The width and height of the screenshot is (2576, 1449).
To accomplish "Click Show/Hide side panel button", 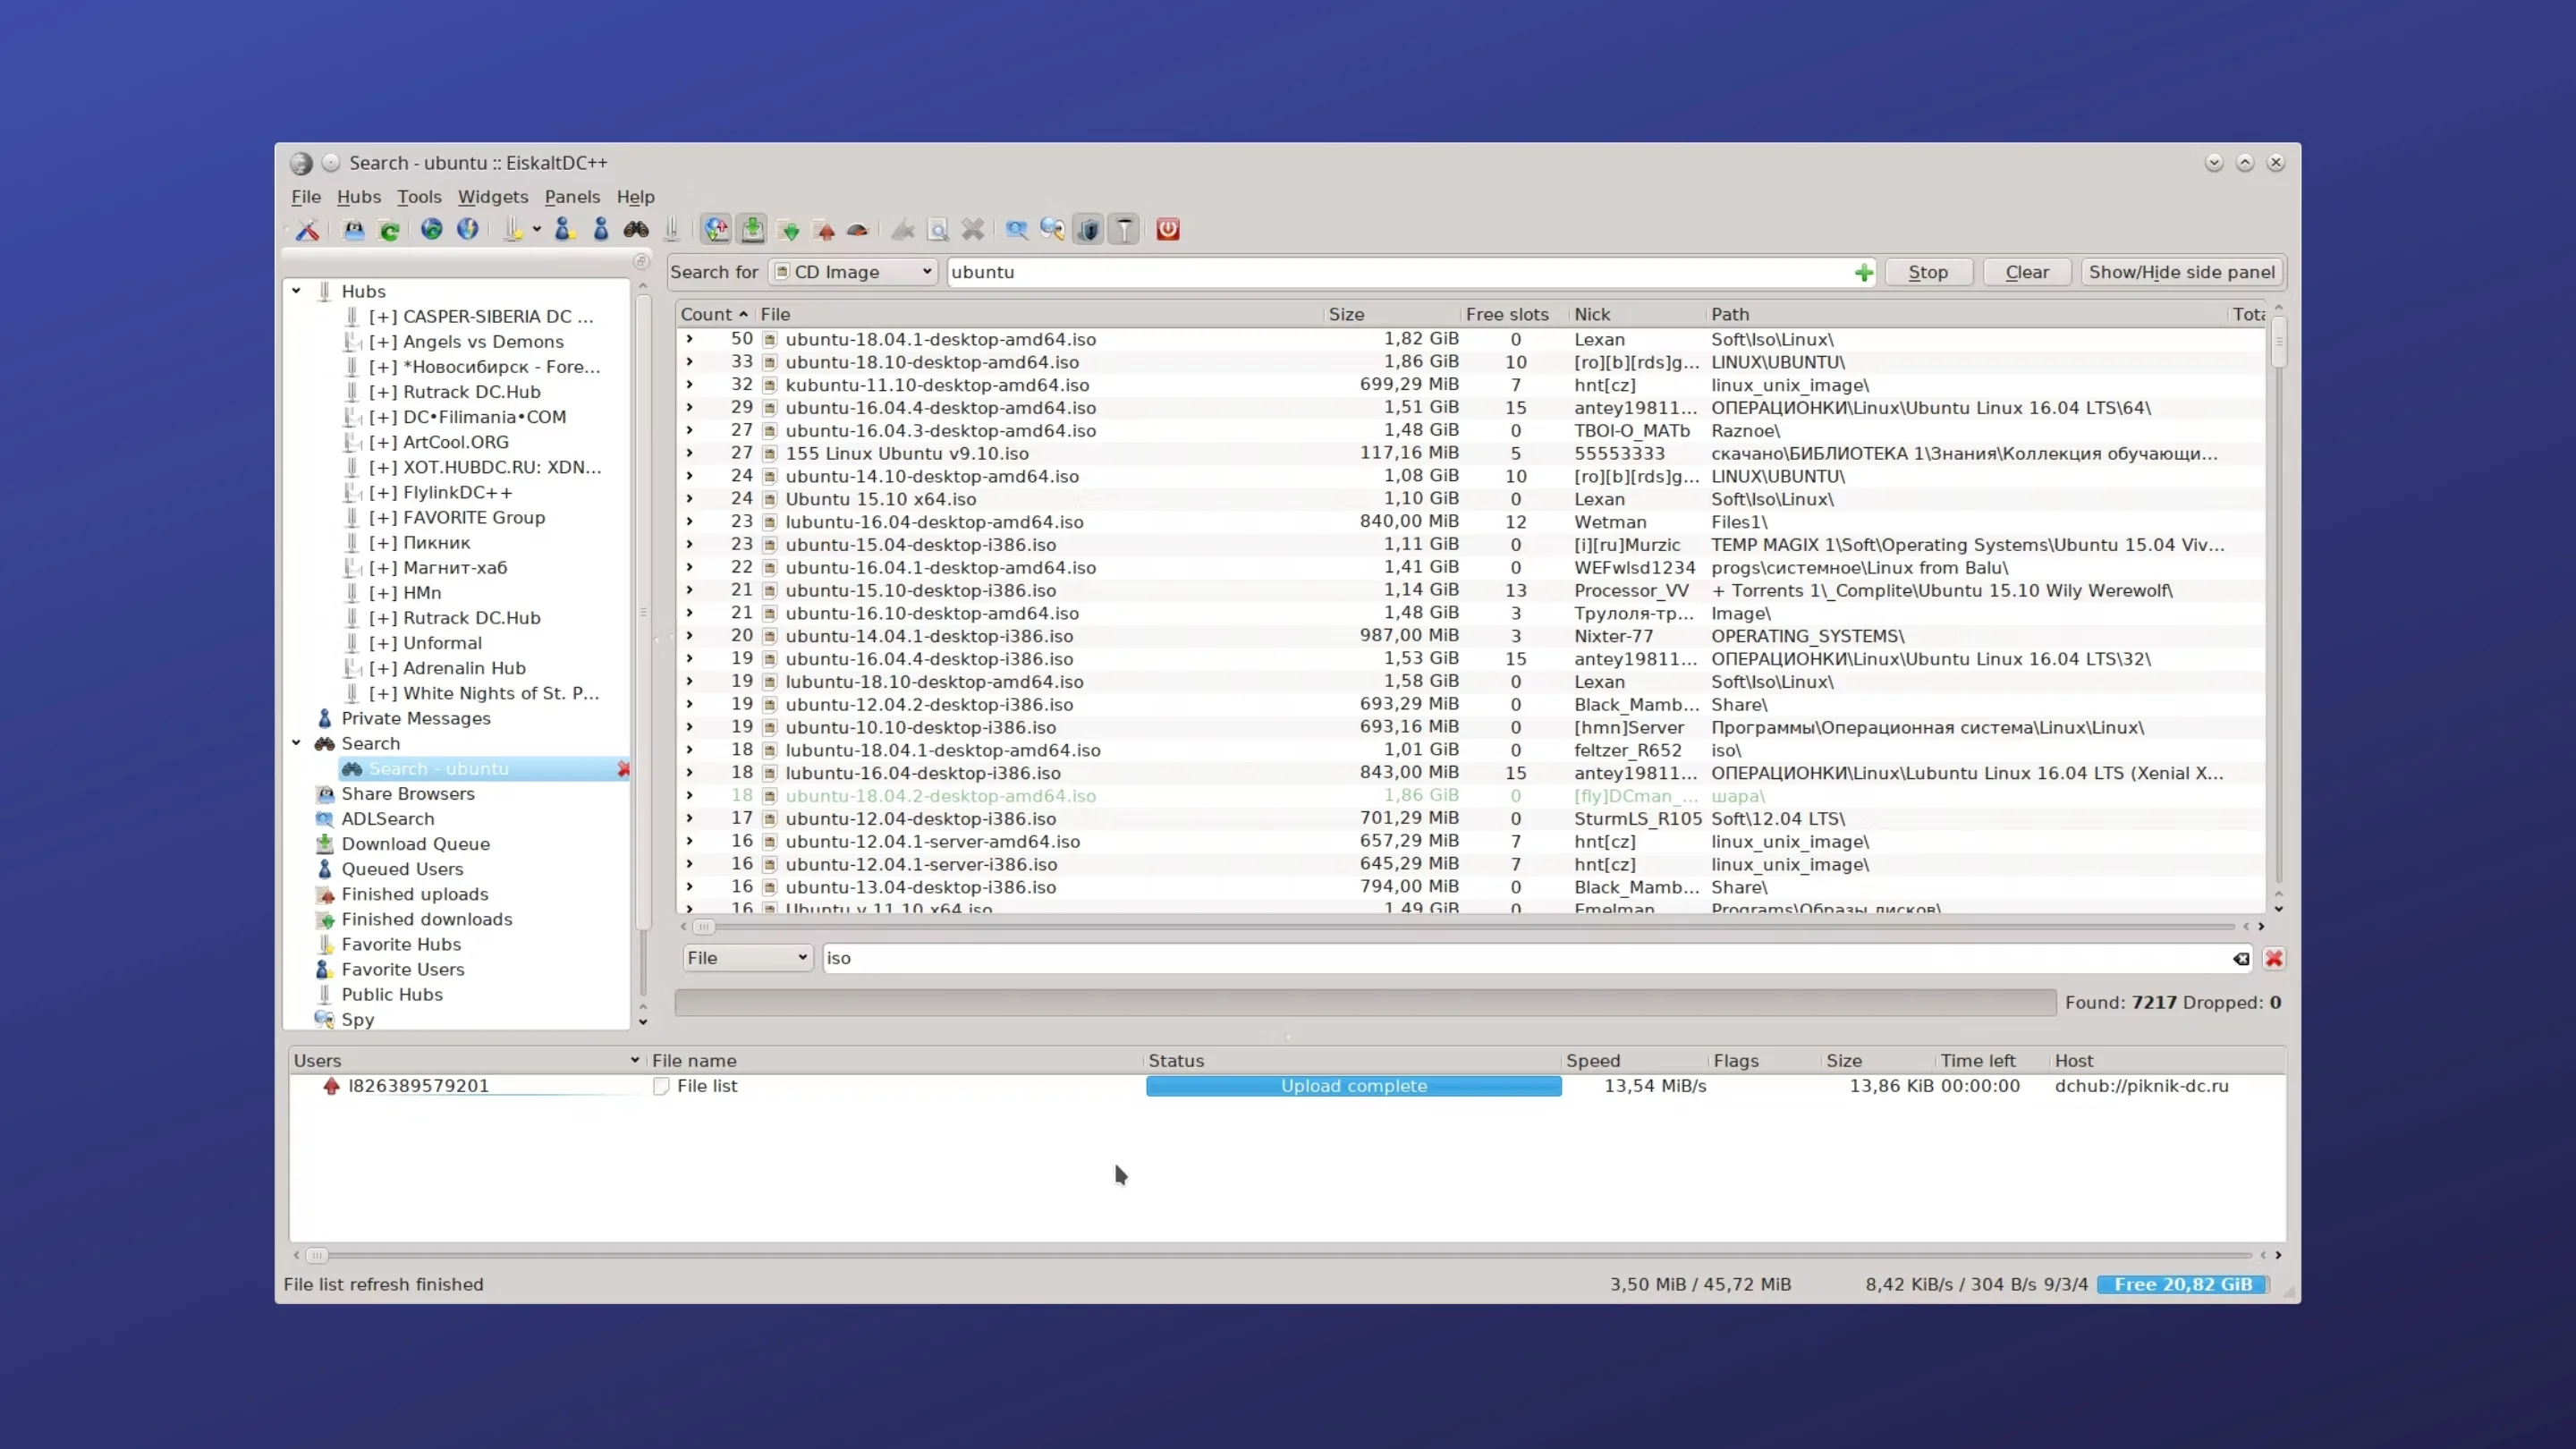I will 2182,272.
